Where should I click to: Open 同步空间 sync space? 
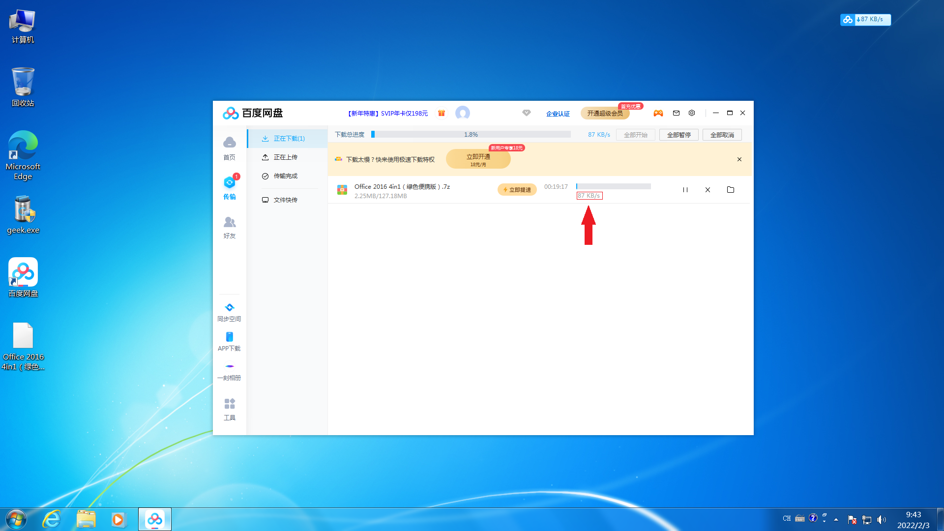point(229,313)
